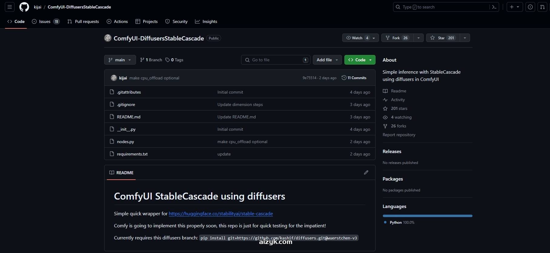Open the Activity link in About

click(x=394, y=100)
